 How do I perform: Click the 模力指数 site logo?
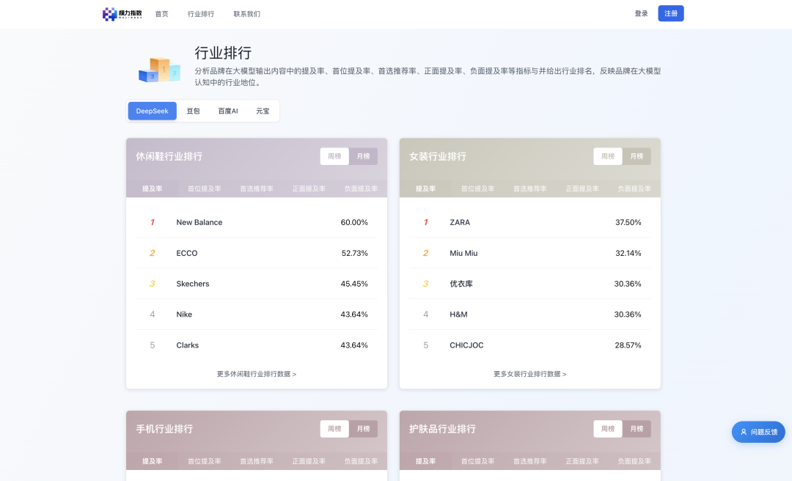pos(122,14)
